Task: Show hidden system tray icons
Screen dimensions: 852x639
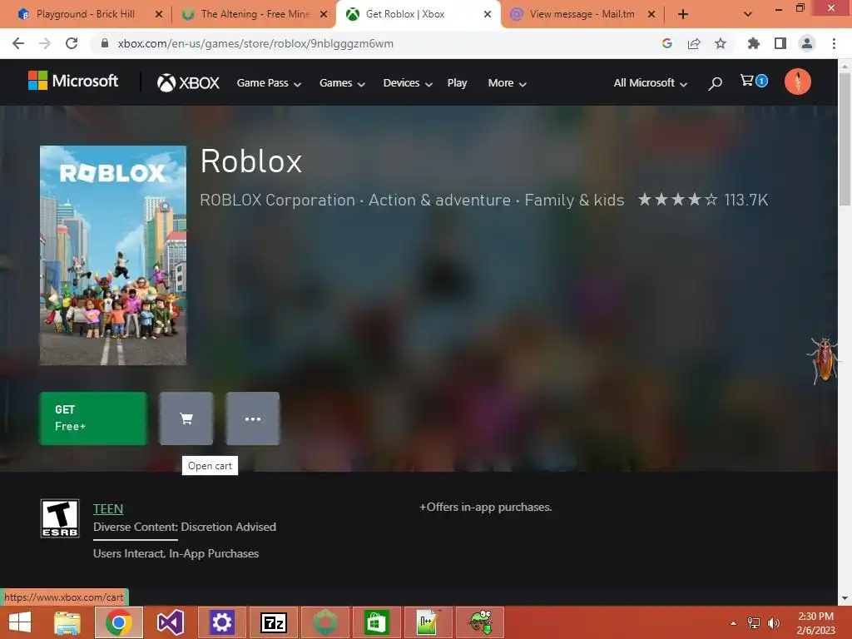Action: [x=733, y=622]
